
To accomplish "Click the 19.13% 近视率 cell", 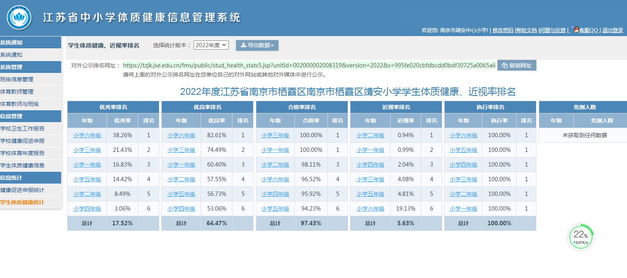I will (406, 209).
